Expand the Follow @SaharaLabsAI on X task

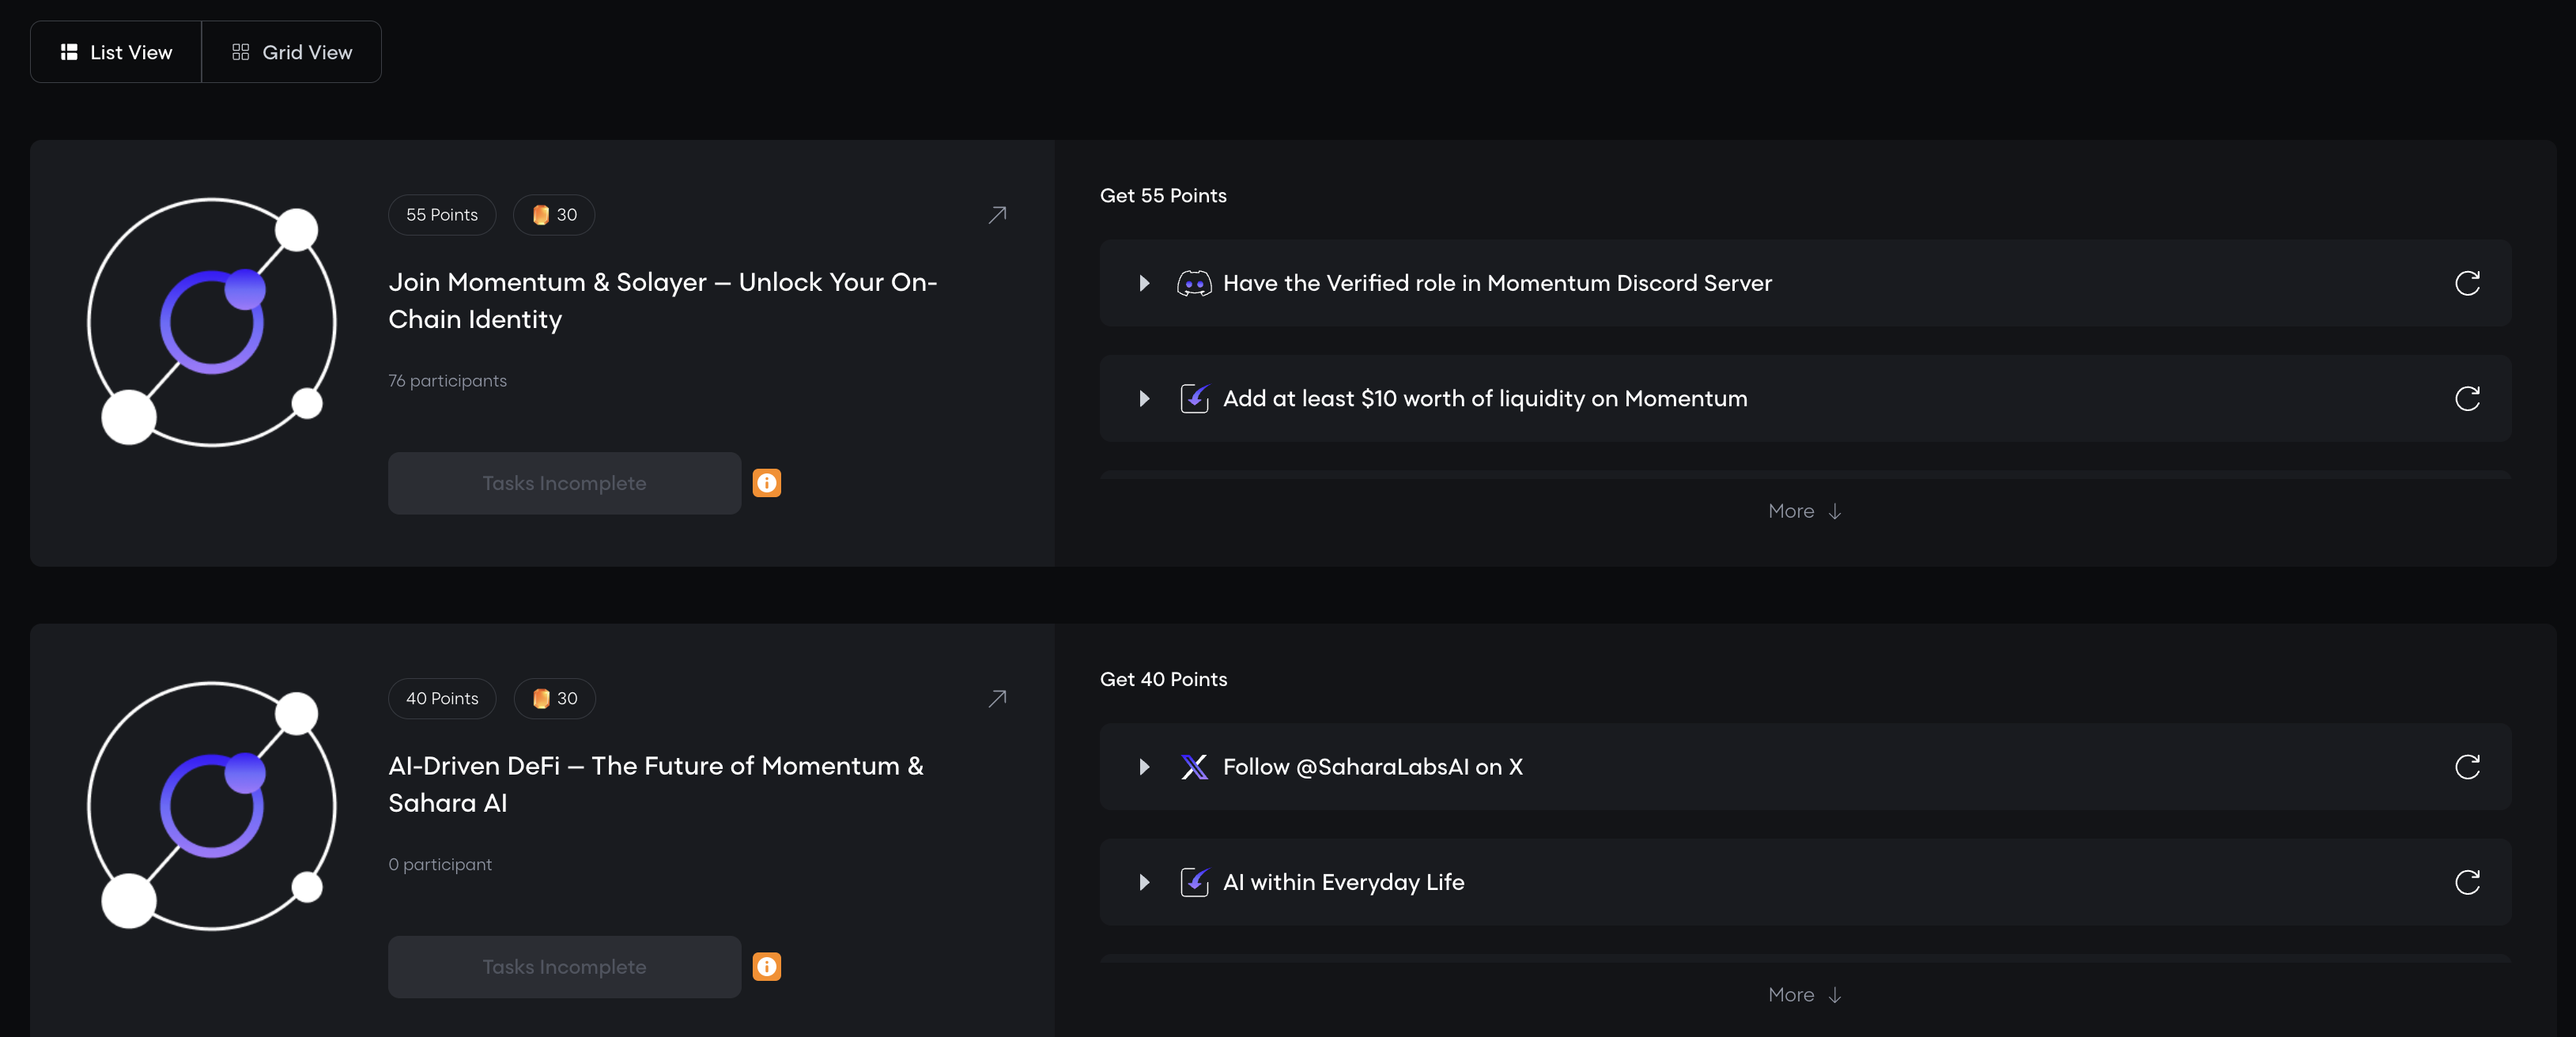coord(1144,767)
